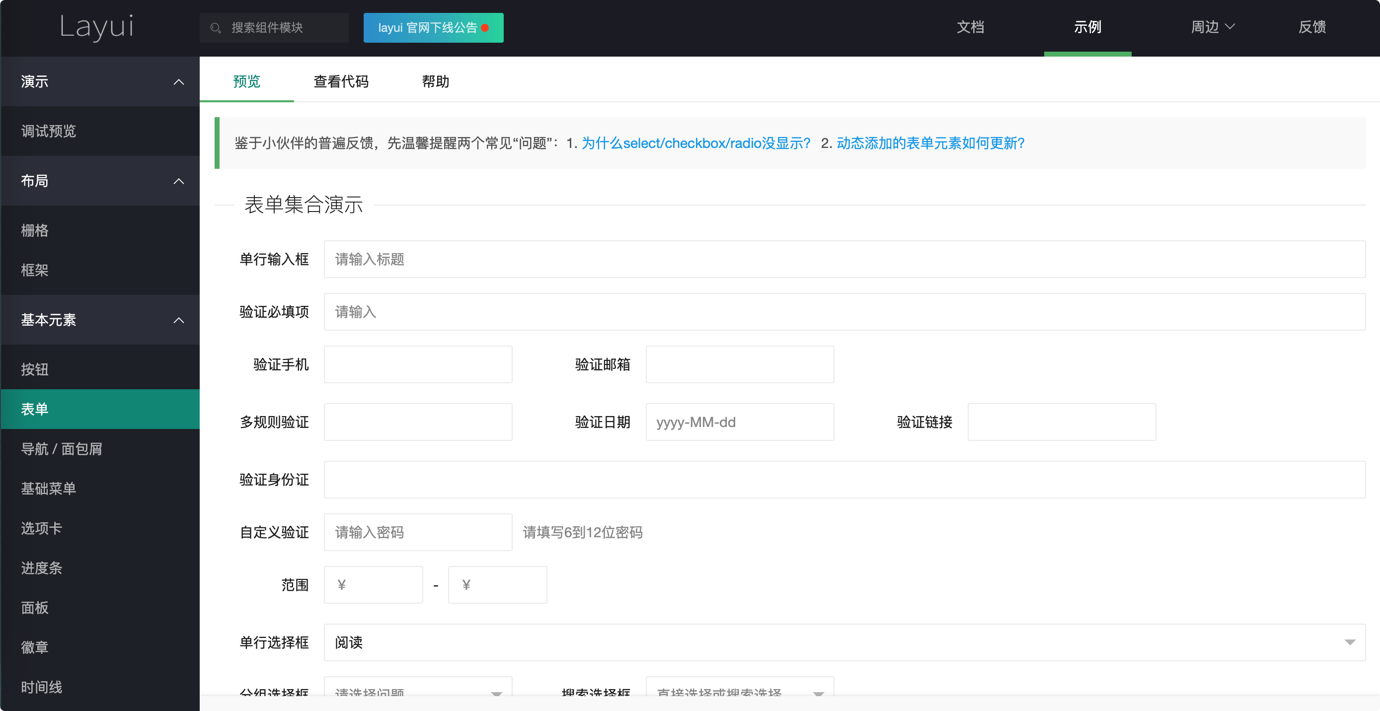Switch to the 帮助 tab

pyautogui.click(x=435, y=81)
